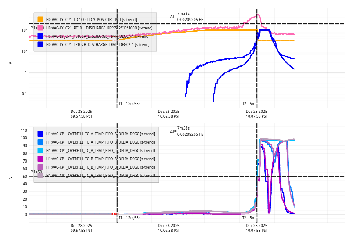Click the blue TE102B_DISCHARGE_TEMP legend swatch

[40, 44]
